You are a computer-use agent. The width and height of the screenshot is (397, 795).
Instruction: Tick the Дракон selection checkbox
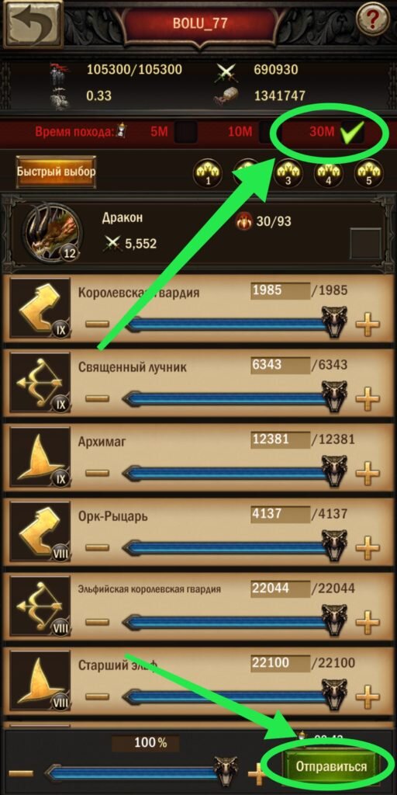coord(366,243)
